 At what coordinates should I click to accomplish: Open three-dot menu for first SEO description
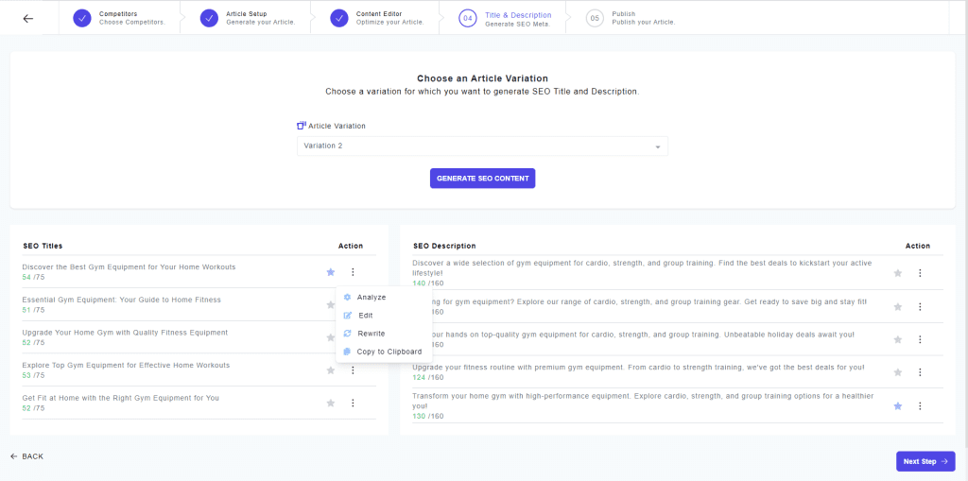(x=919, y=273)
